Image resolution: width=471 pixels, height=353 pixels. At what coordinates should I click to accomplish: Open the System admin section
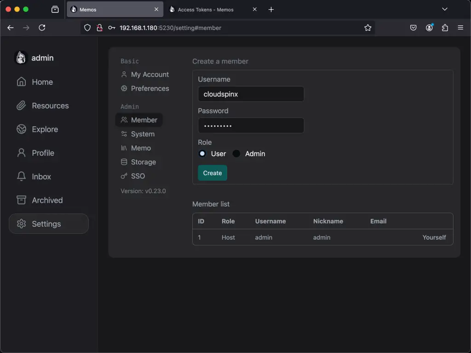coord(143,134)
